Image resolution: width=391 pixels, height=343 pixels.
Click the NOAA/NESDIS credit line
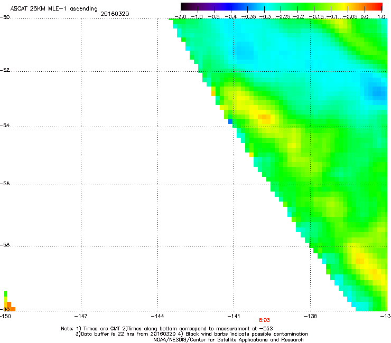tap(228, 340)
